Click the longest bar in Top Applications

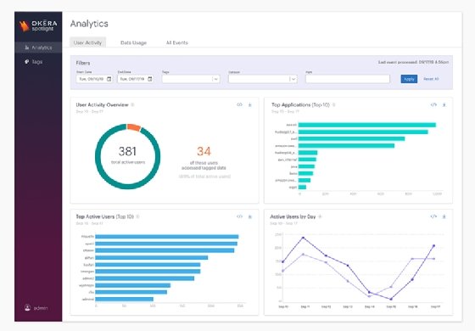366,125
